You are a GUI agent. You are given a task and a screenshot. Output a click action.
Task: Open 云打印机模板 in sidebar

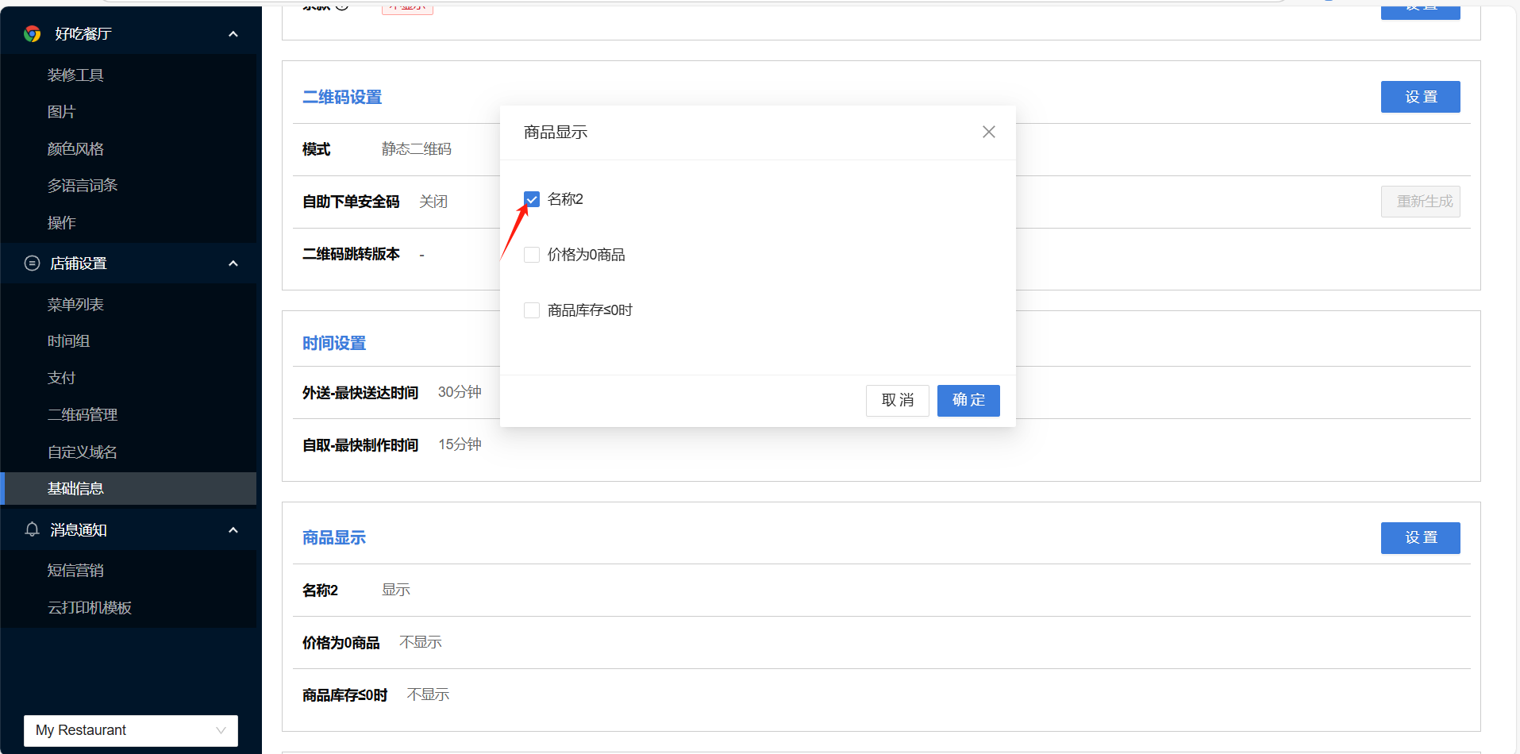pyautogui.click(x=90, y=607)
